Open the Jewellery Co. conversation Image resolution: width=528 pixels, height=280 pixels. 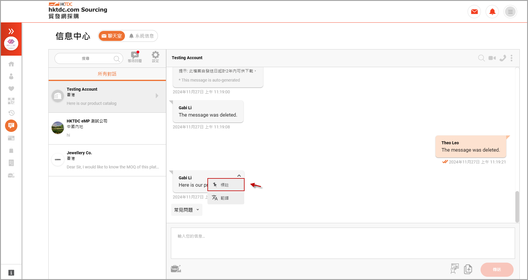[107, 160]
